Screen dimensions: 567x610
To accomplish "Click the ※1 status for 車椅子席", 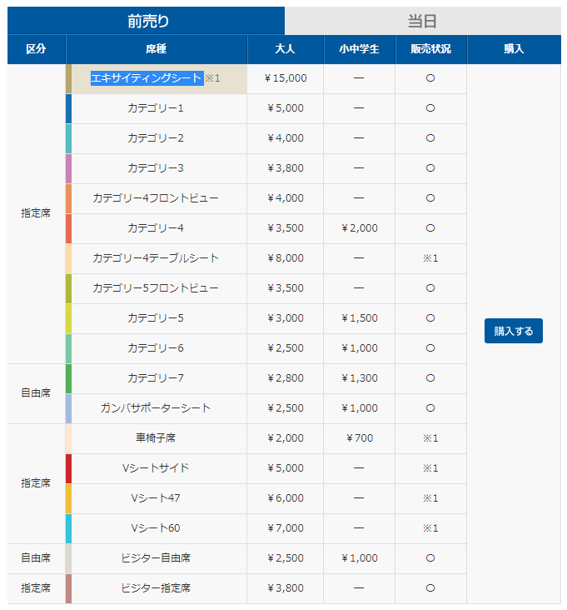I will (430, 437).
